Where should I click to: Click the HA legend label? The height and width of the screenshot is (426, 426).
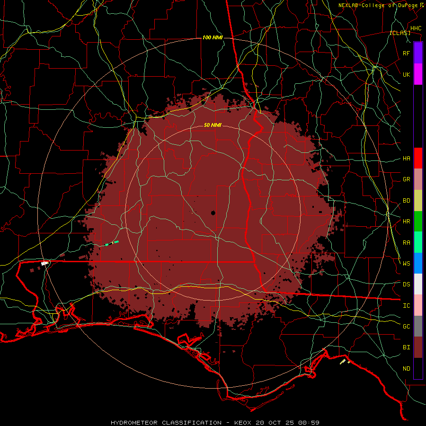pyautogui.click(x=406, y=159)
